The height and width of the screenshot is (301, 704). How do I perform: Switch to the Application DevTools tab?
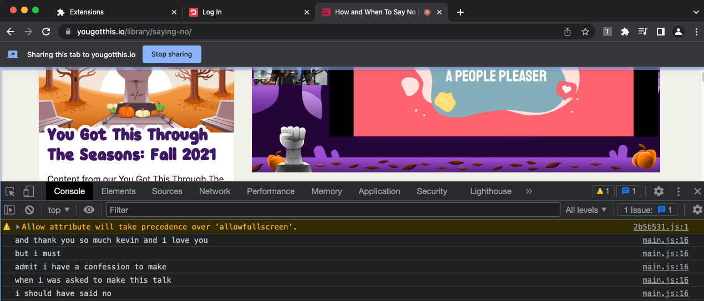379,191
